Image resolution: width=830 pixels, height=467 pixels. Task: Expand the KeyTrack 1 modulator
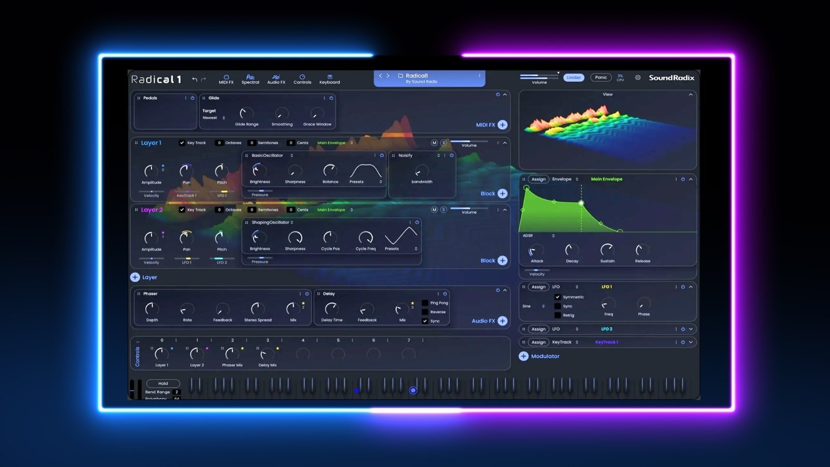coord(690,342)
